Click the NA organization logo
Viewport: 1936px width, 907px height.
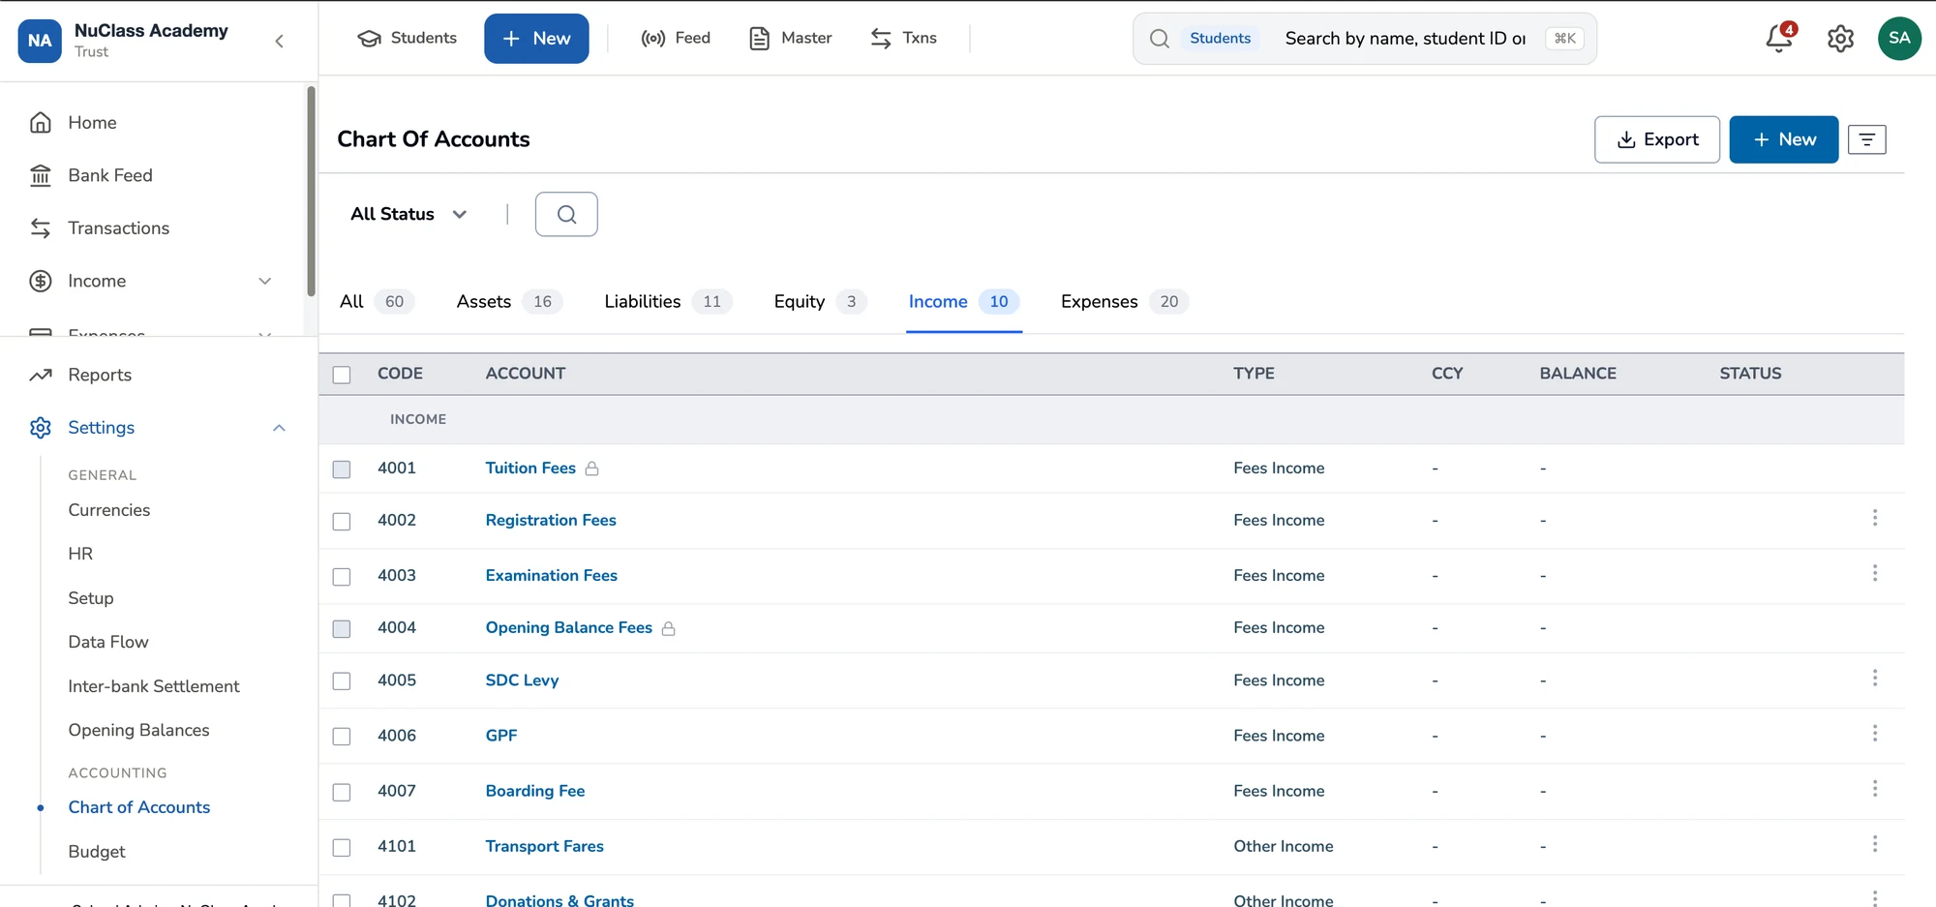(x=40, y=41)
